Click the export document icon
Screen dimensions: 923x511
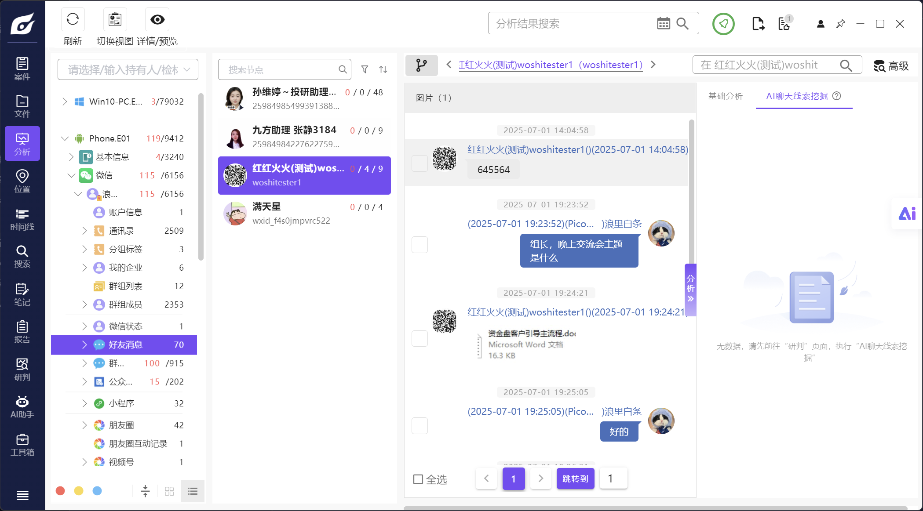click(x=758, y=24)
